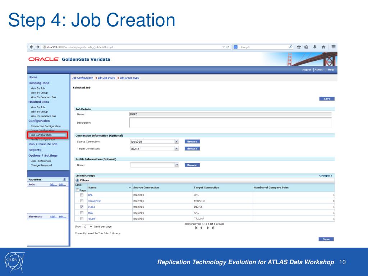Open the Source Connection dropdown
Screen dimensions: 368x276
(176, 141)
